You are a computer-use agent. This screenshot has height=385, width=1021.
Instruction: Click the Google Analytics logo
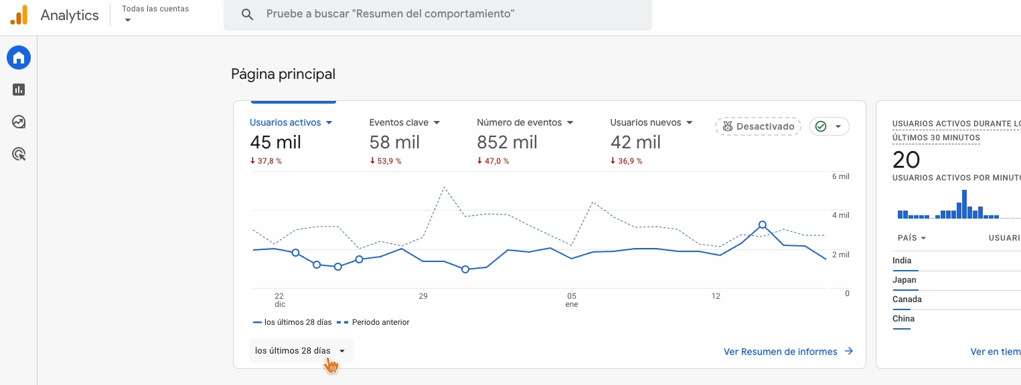(x=19, y=15)
